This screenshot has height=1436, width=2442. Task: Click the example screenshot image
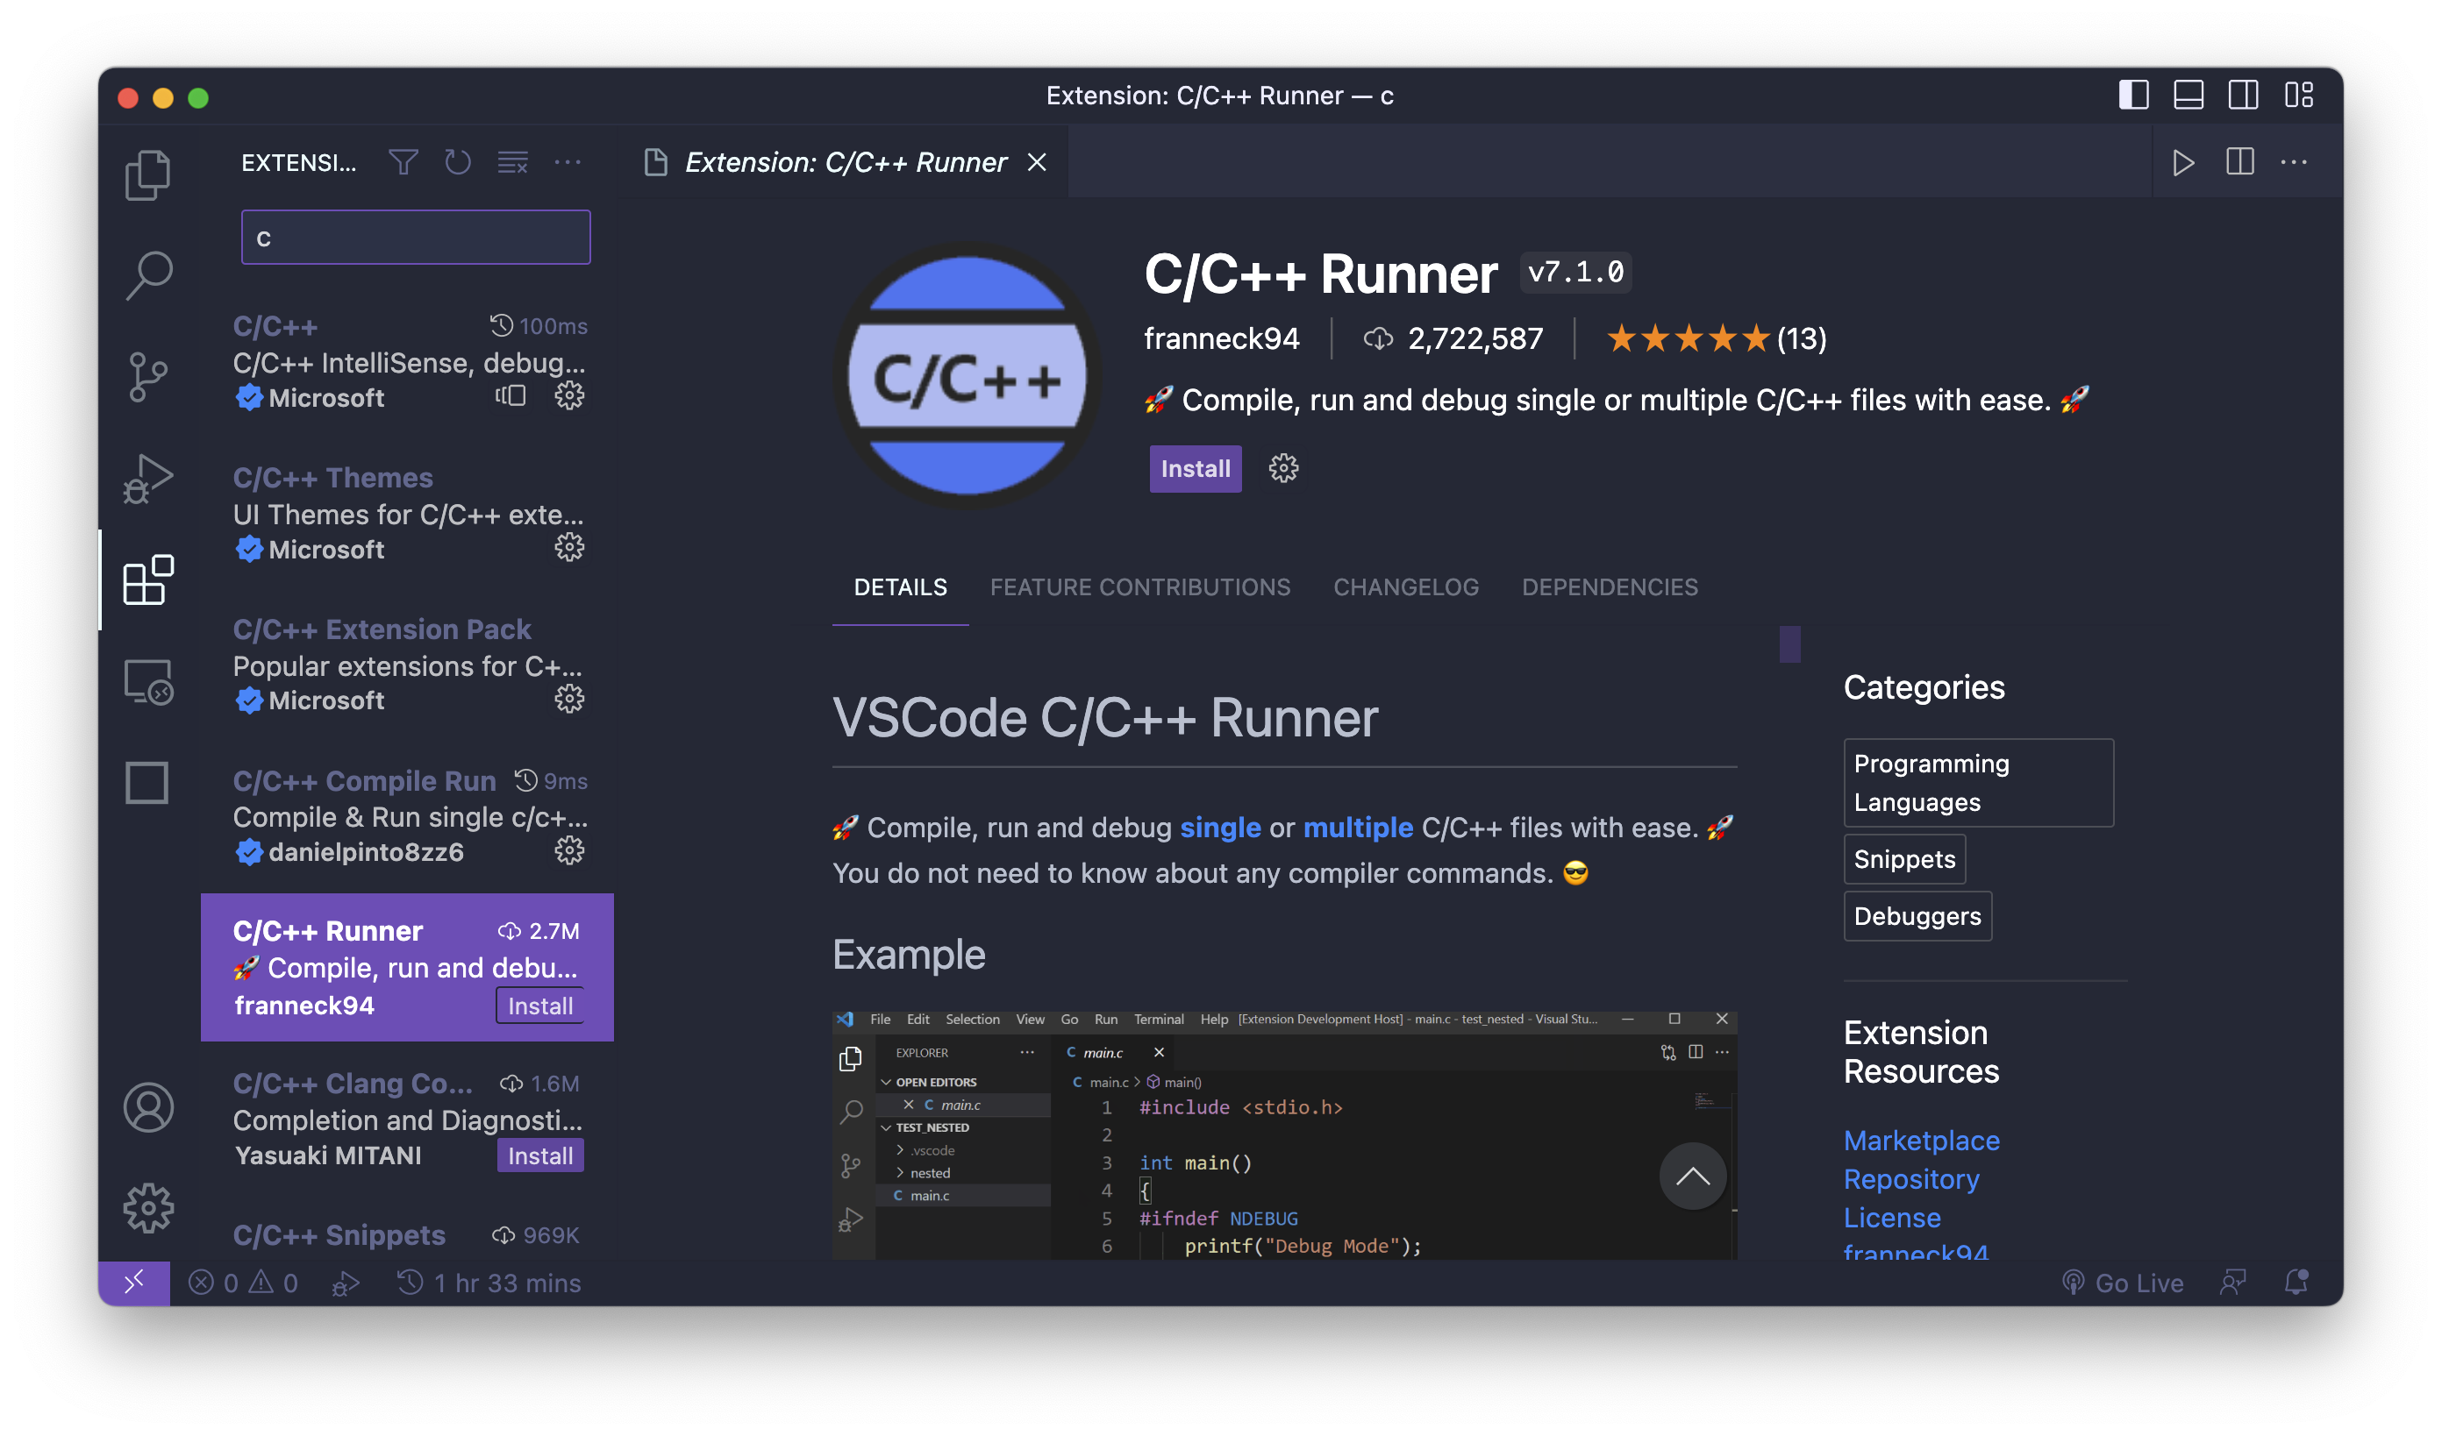click(1284, 1134)
